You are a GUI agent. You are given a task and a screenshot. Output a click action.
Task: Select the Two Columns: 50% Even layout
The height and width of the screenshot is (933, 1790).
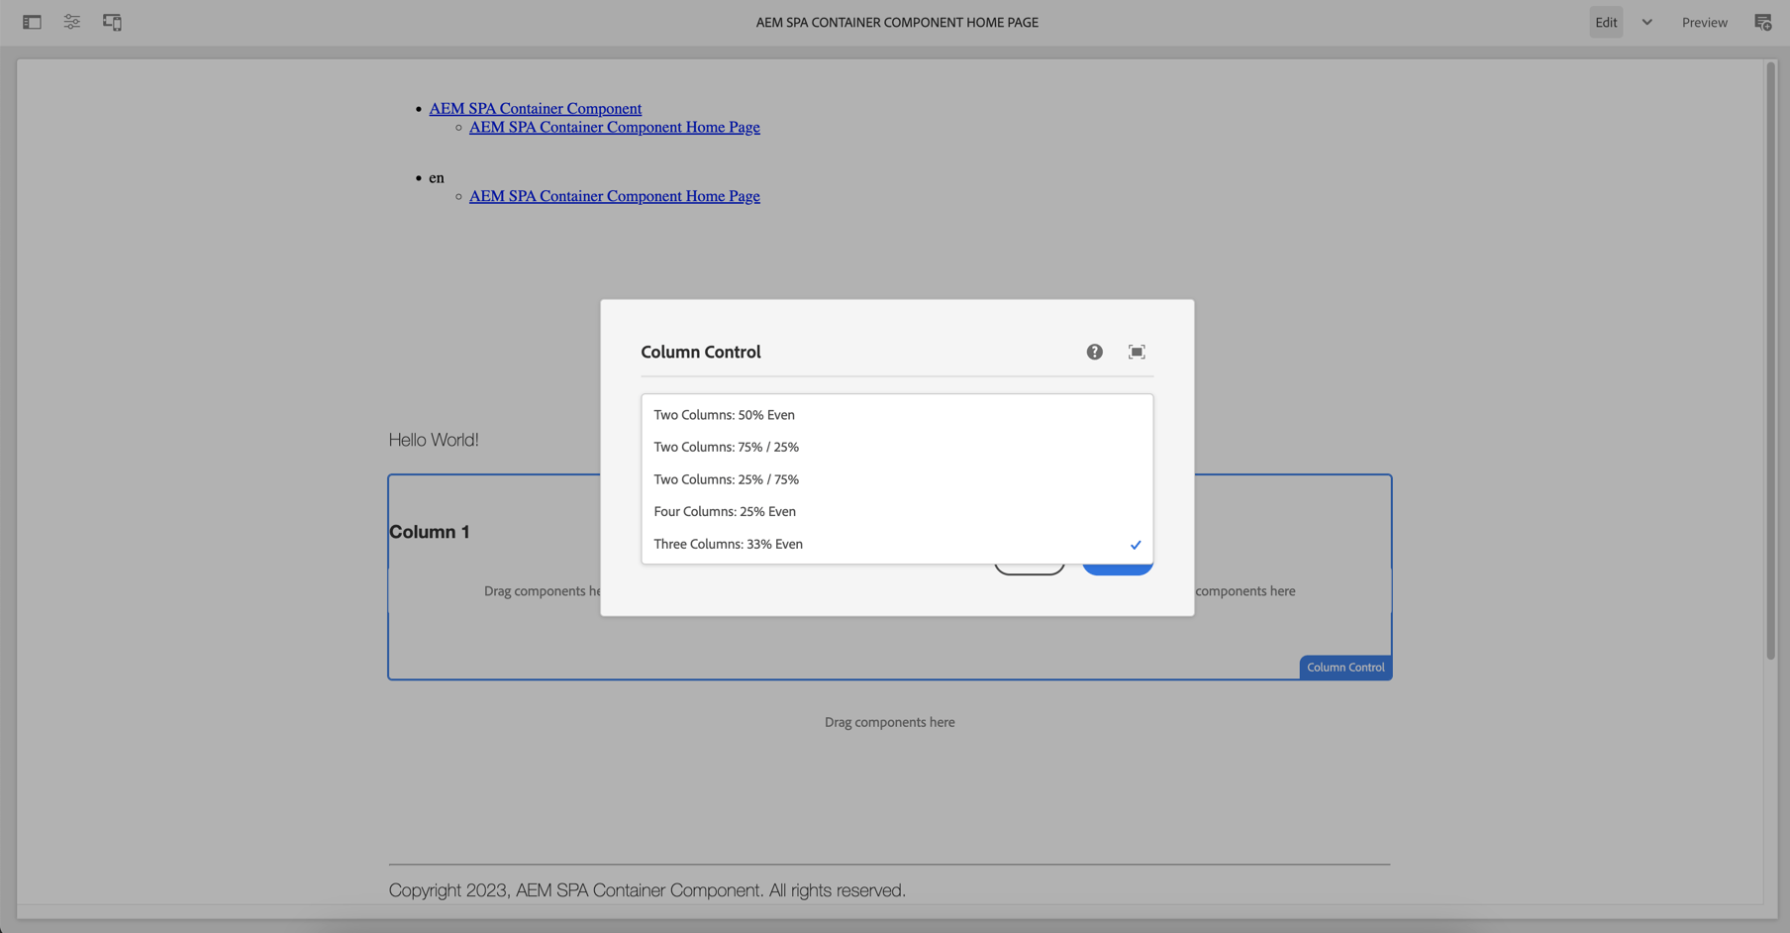pos(724,414)
